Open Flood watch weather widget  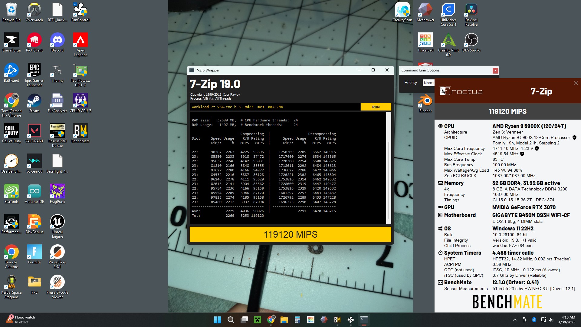[x=21, y=320]
